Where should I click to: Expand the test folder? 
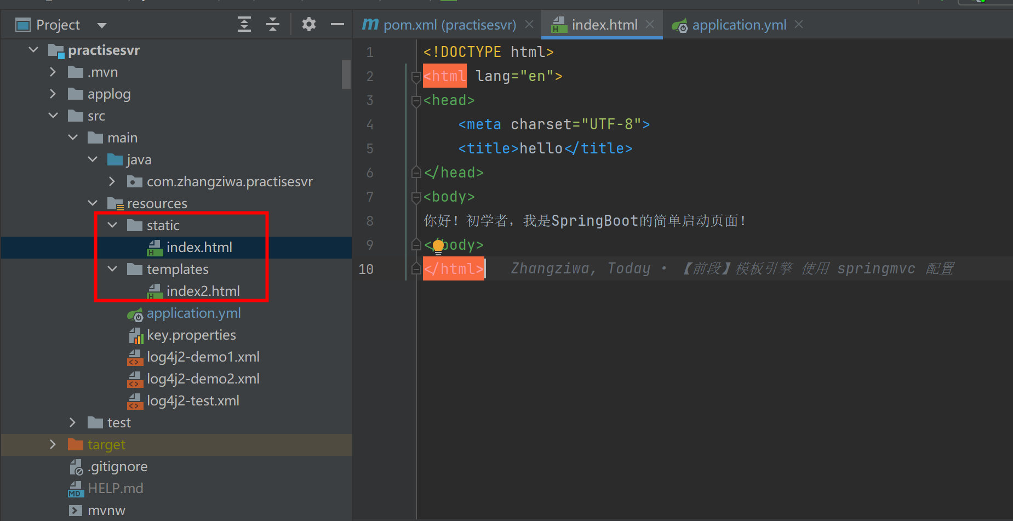pos(72,422)
